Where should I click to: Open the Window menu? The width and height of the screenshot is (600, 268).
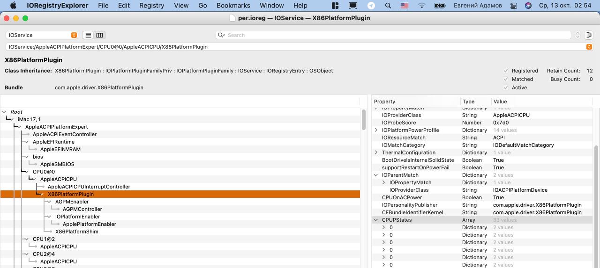(x=272, y=6)
